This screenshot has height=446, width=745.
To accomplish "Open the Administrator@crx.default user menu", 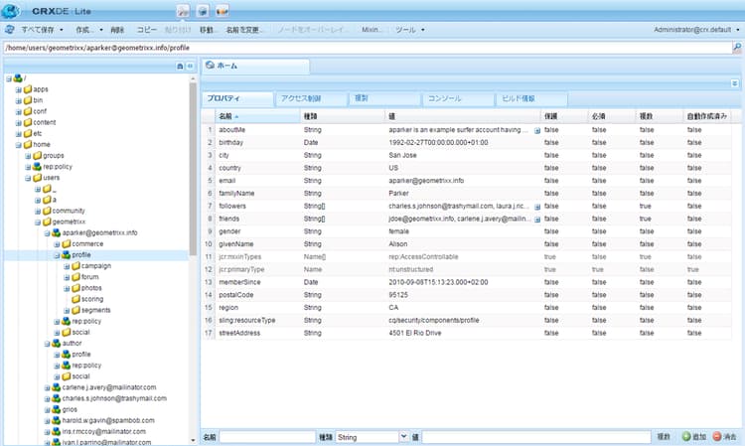I will (x=696, y=30).
